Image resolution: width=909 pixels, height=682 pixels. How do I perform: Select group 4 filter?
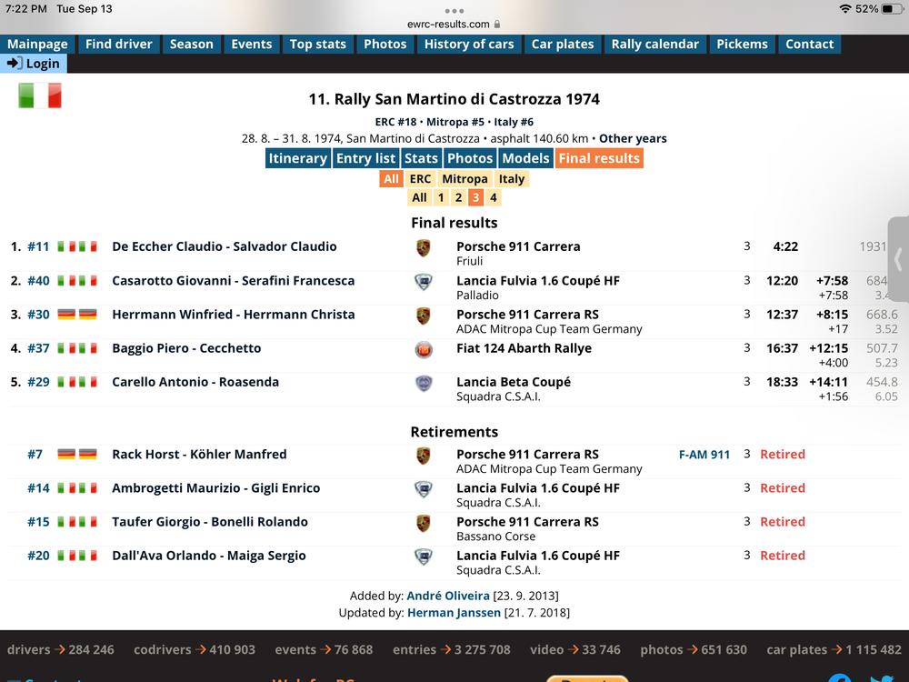click(494, 197)
